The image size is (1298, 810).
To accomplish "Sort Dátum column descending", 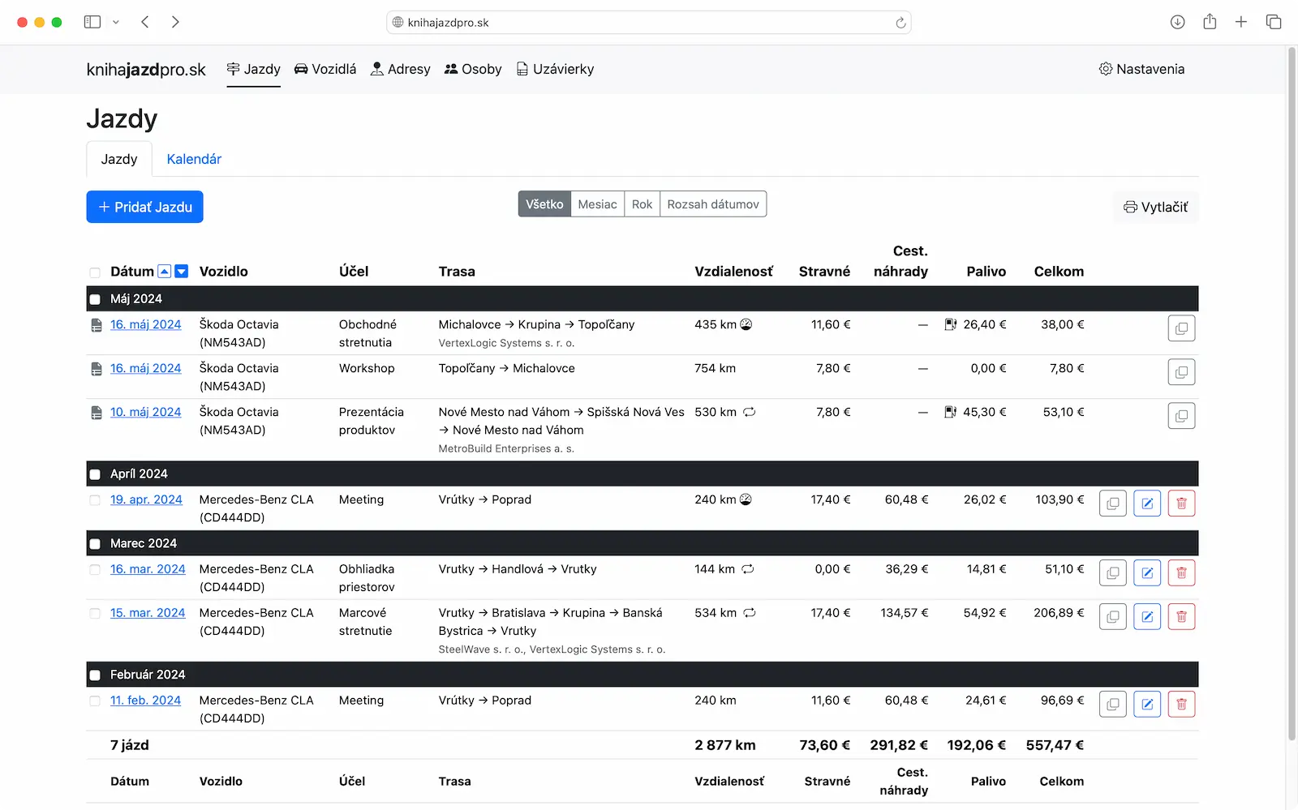I will pos(182,272).
